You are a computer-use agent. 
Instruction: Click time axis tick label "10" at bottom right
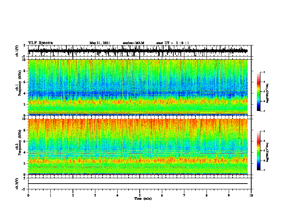(x=251, y=195)
